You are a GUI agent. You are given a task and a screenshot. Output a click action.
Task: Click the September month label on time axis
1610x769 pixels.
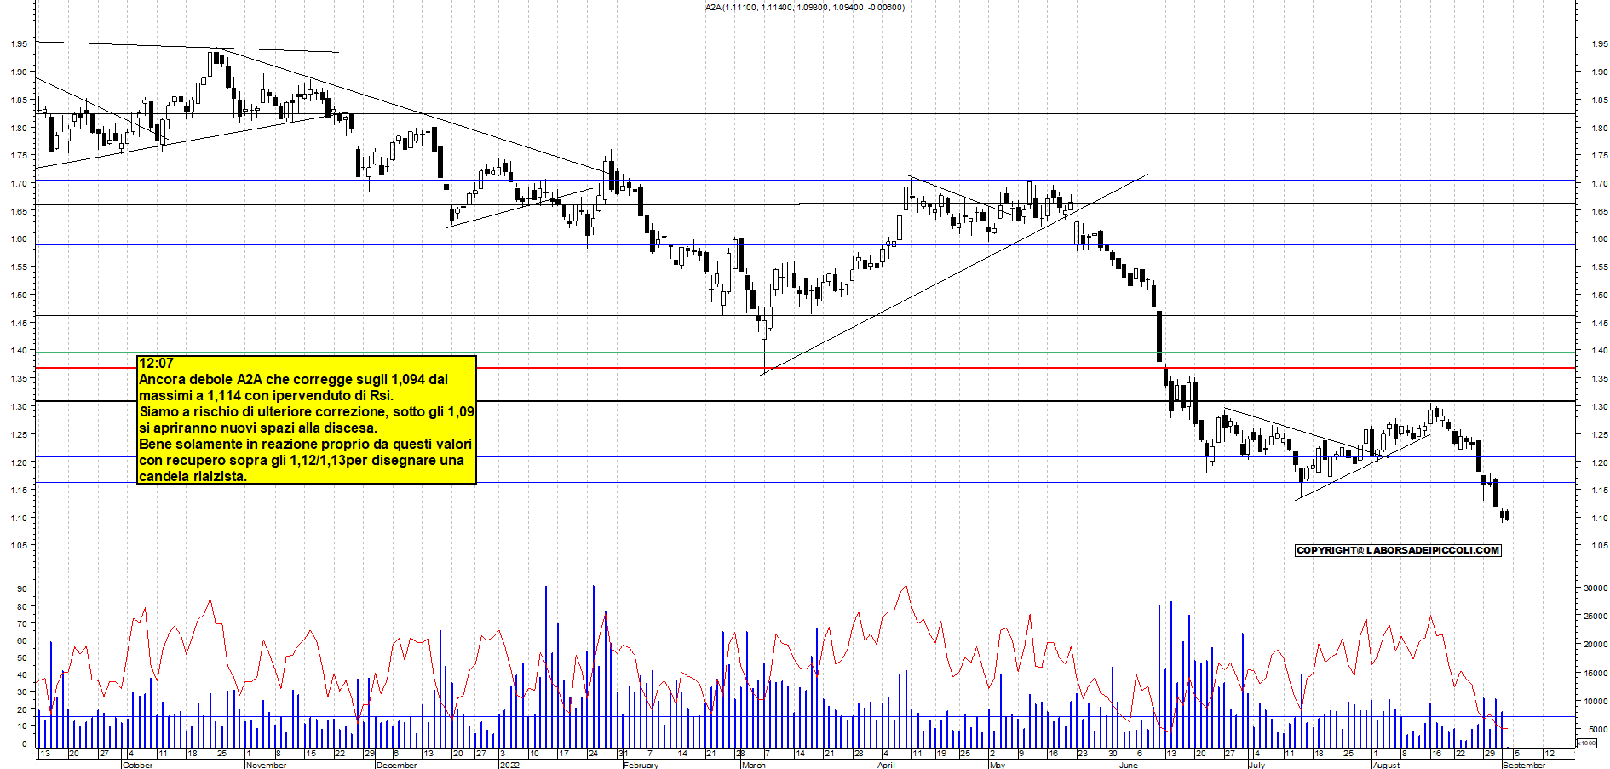[x=1524, y=765]
